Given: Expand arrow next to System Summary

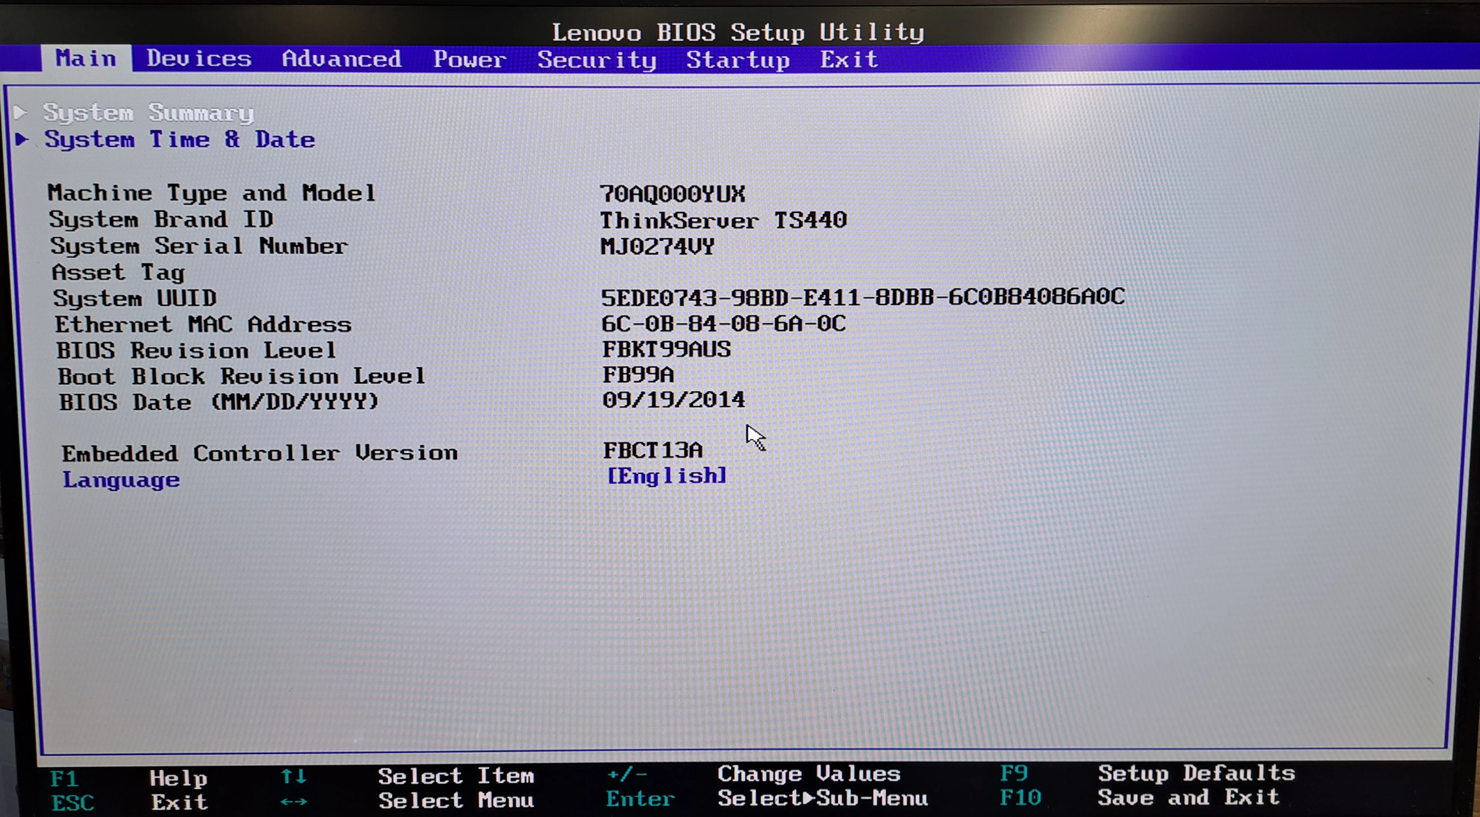Looking at the screenshot, I should [21, 112].
